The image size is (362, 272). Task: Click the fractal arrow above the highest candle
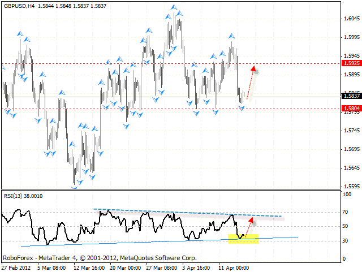[174, 8]
